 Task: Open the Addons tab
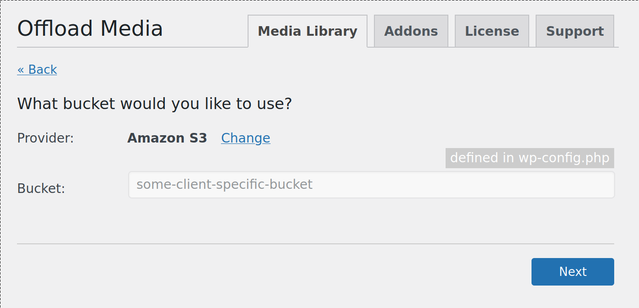[x=411, y=31]
